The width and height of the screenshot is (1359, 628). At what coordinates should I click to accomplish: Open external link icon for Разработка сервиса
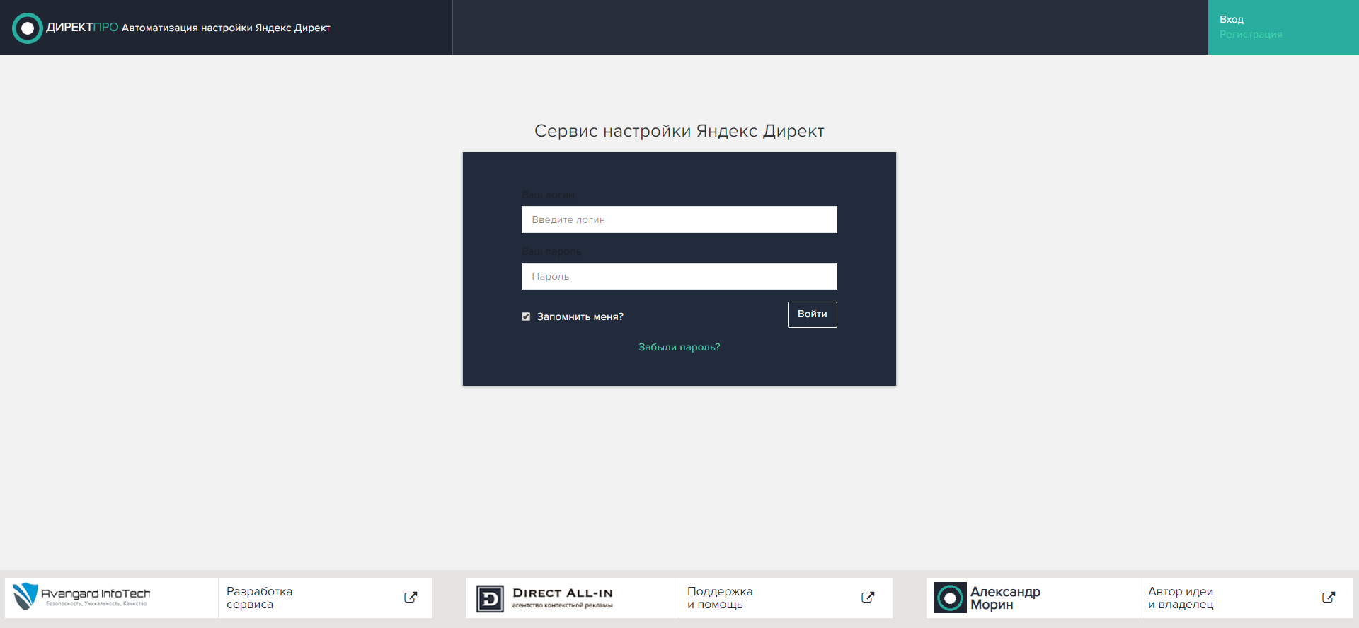click(411, 598)
